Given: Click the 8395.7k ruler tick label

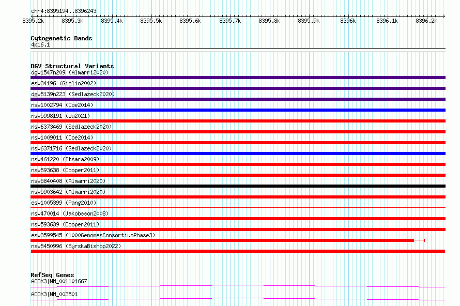Looking at the screenshot, I should click(x=230, y=21).
